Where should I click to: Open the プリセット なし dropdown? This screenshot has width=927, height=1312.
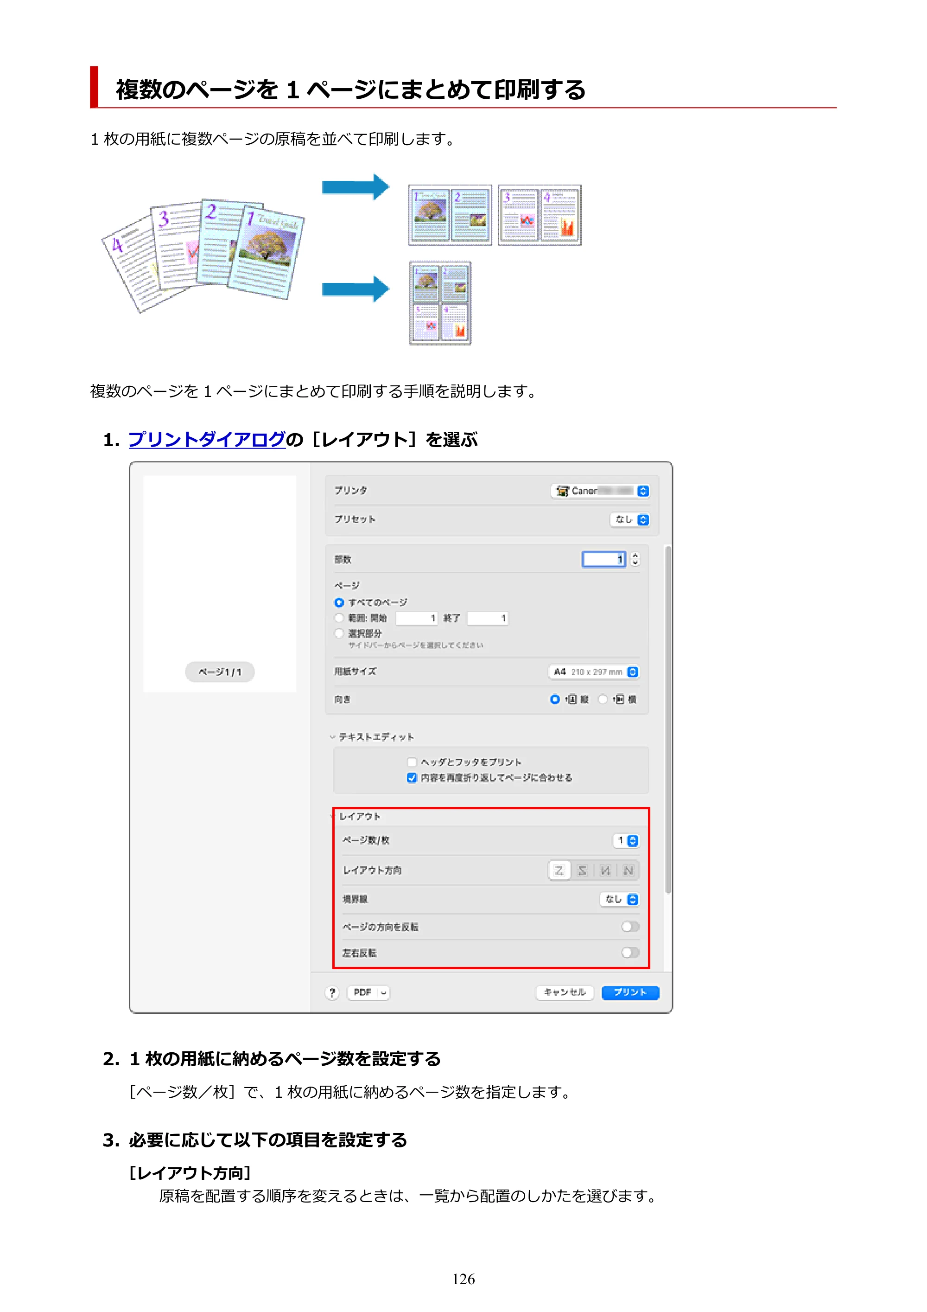[630, 519]
